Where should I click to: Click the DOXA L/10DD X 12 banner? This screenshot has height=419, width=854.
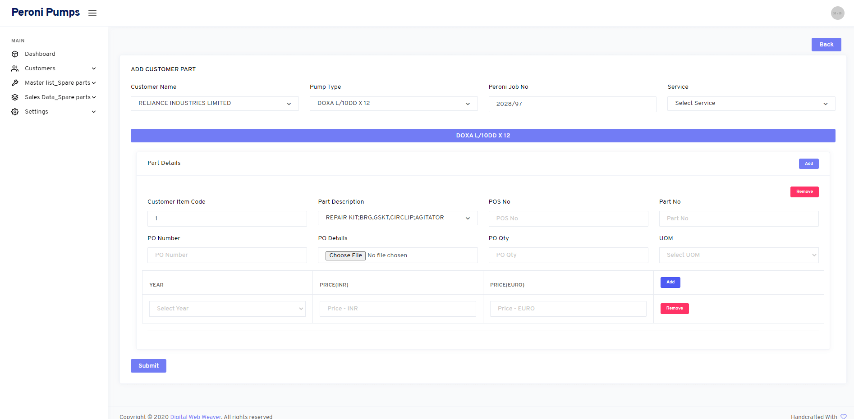tap(483, 136)
